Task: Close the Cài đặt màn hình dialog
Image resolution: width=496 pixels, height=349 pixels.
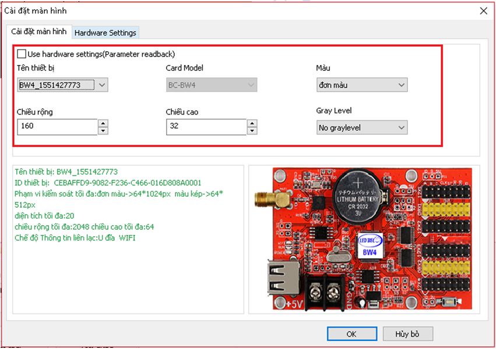Action: click(483, 10)
